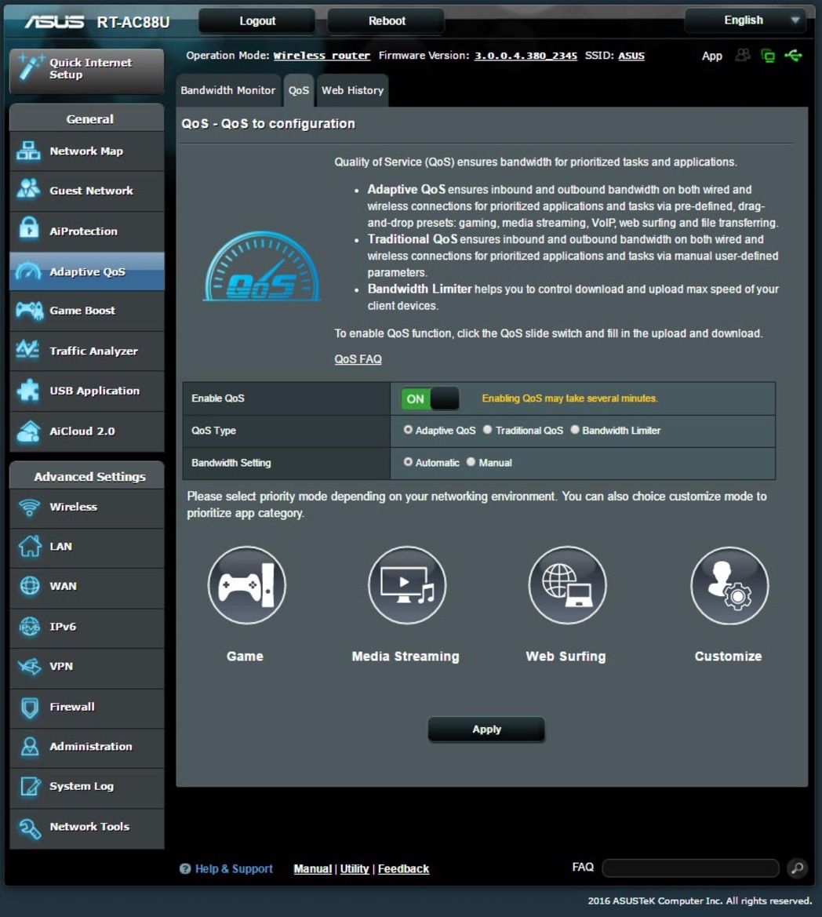This screenshot has width=822, height=917.
Task: Click the Logout button
Action: tap(257, 21)
